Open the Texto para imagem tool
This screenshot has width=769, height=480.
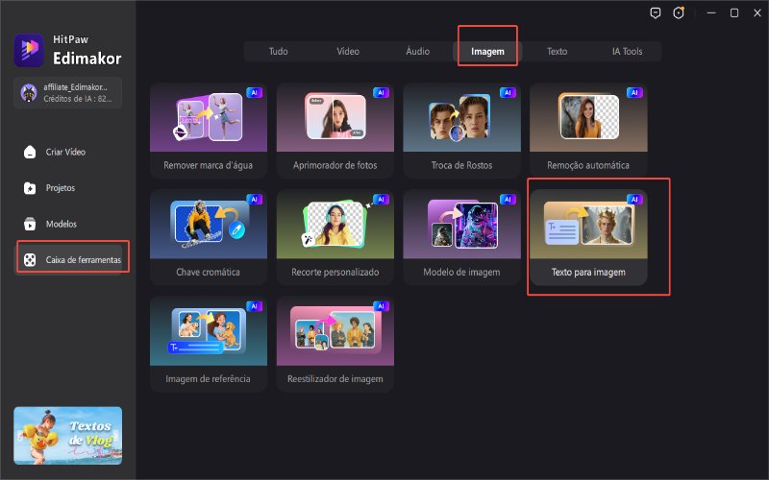587,236
